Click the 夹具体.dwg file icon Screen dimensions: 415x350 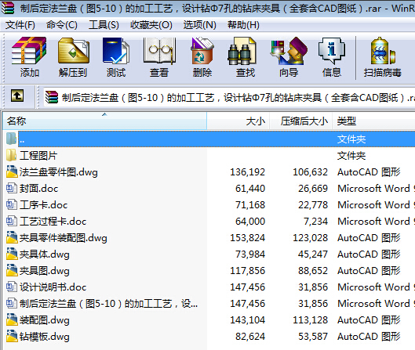pyautogui.click(x=11, y=254)
